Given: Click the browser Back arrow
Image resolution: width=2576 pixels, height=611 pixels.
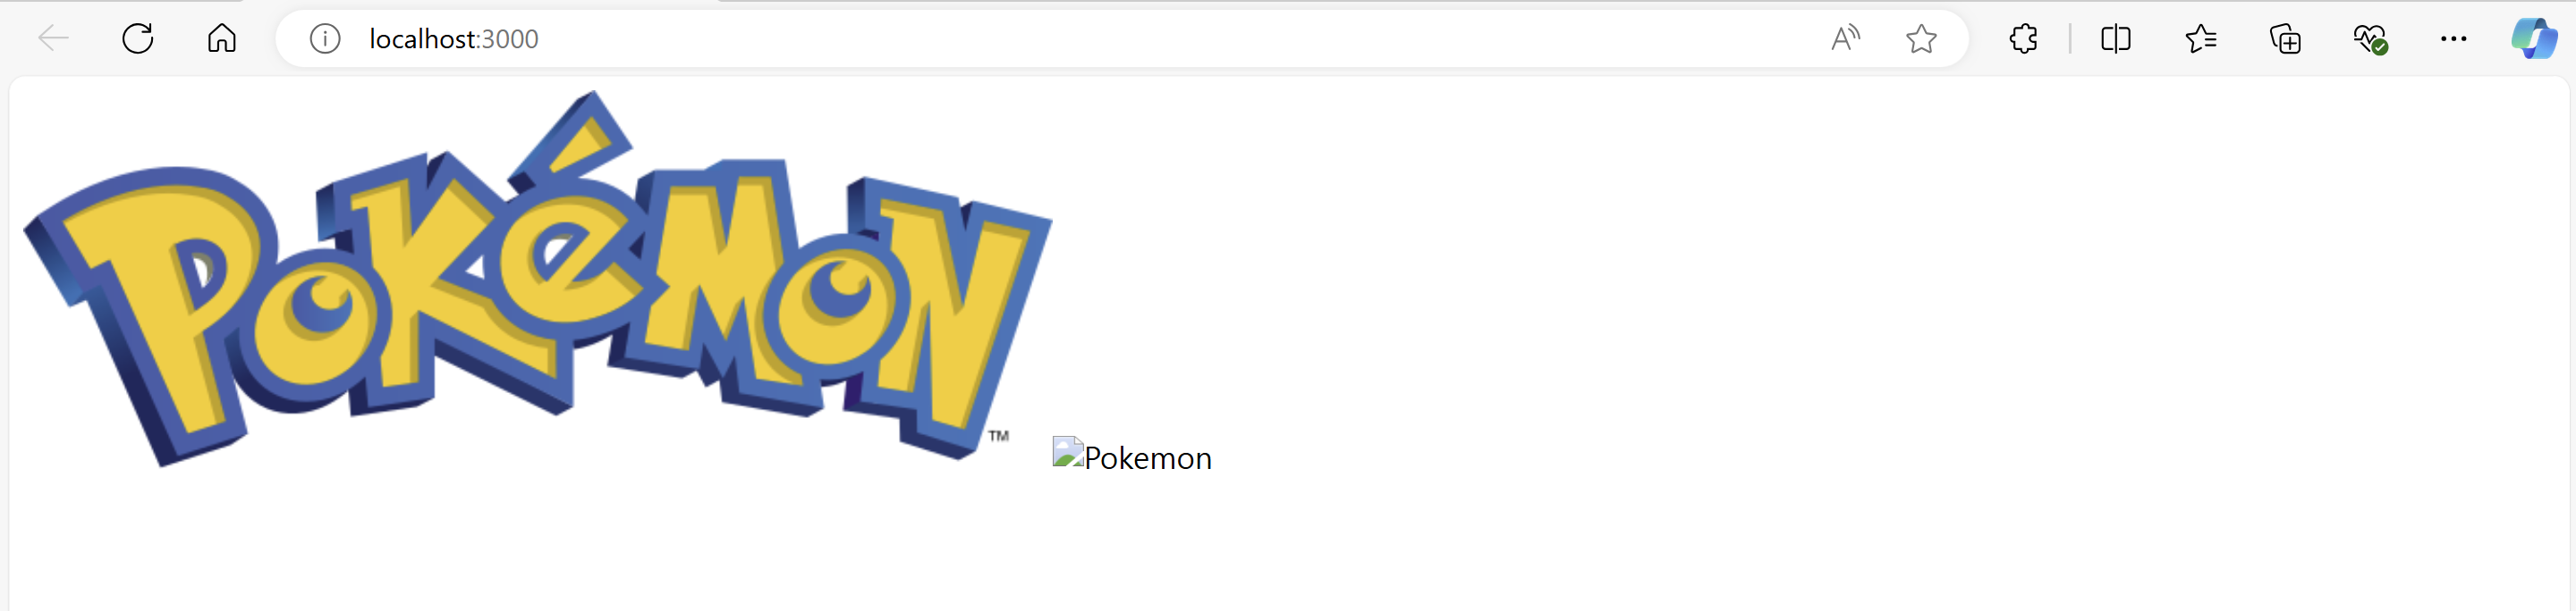Looking at the screenshot, I should coord(53,39).
